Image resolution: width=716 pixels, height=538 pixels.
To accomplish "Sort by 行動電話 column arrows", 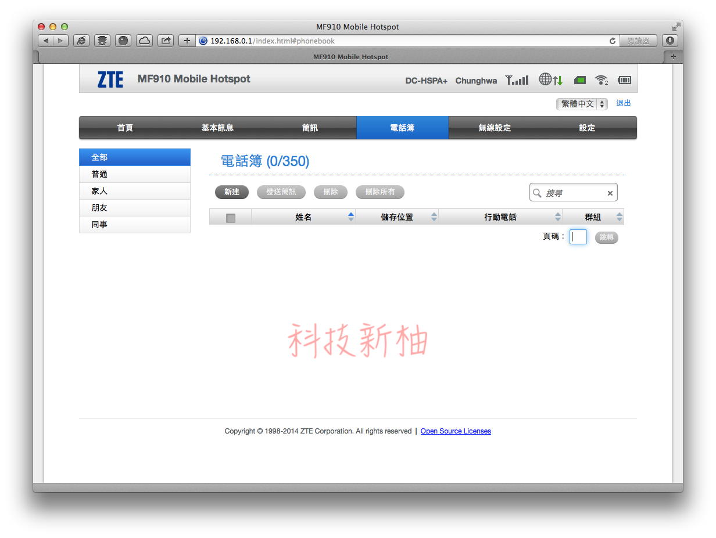I will coord(558,217).
